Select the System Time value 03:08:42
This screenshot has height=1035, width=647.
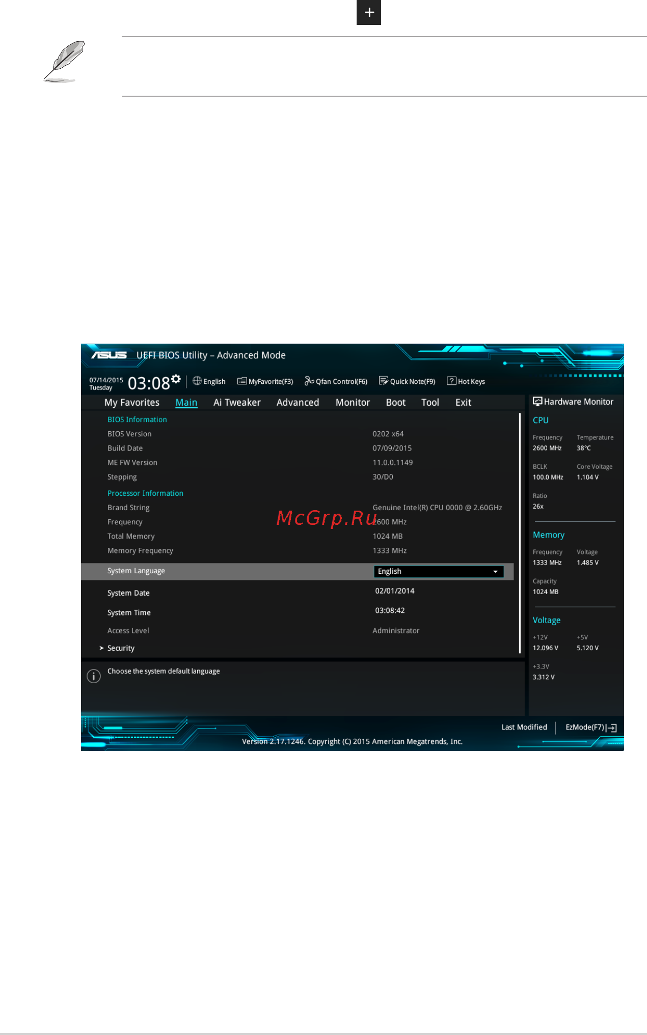[390, 610]
